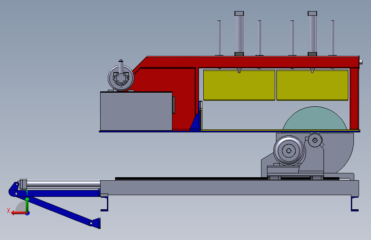Select the left yellow panel
The image size is (371, 240).
tap(239, 85)
